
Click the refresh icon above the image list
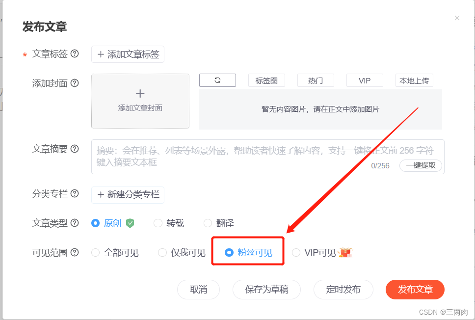tap(217, 80)
